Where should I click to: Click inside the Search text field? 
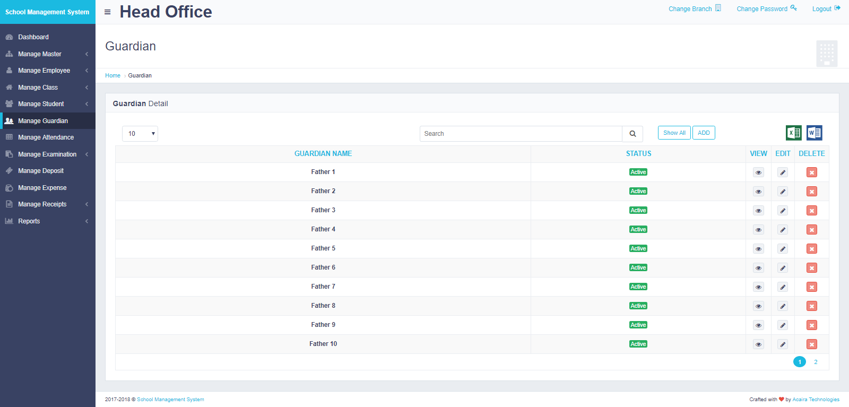point(520,134)
